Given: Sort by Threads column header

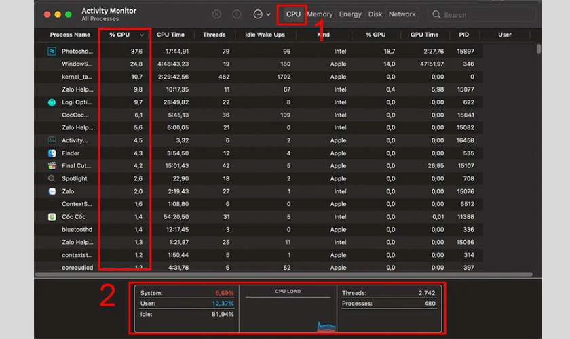Looking at the screenshot, I should 214,35.
